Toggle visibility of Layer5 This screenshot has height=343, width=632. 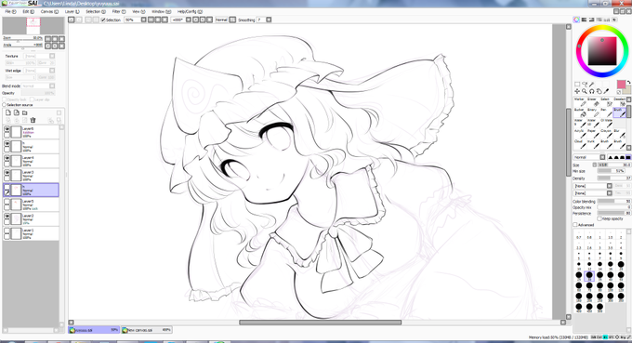(x=7, y=202)
